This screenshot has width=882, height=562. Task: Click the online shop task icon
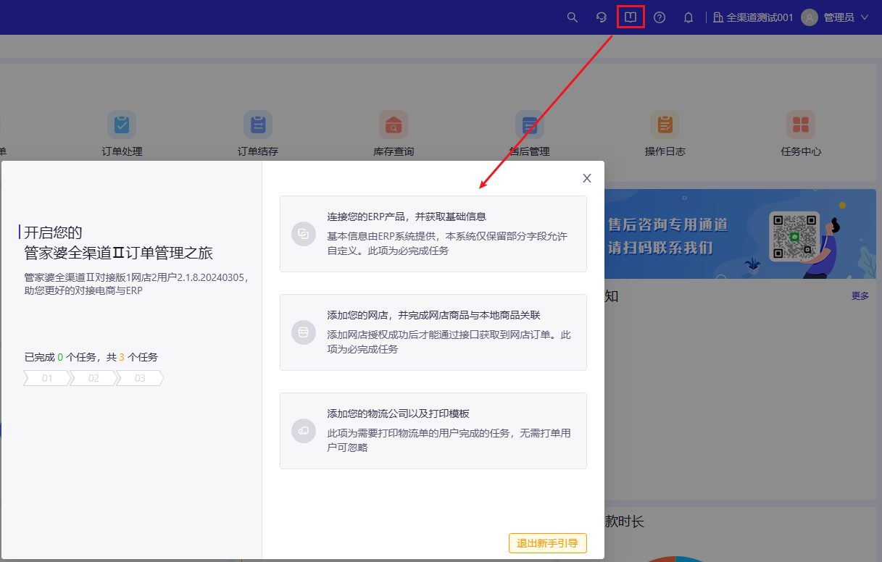click(304, 332)
